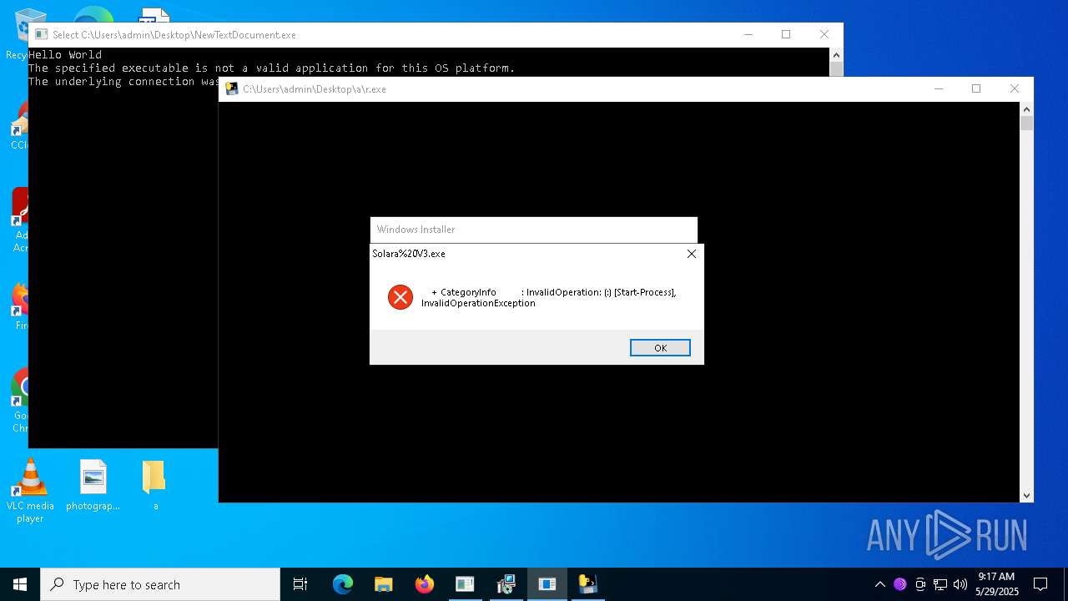Screen dimensions: 1068x601
Task: Open File Explorer from the taskbar
Action: 383,584
